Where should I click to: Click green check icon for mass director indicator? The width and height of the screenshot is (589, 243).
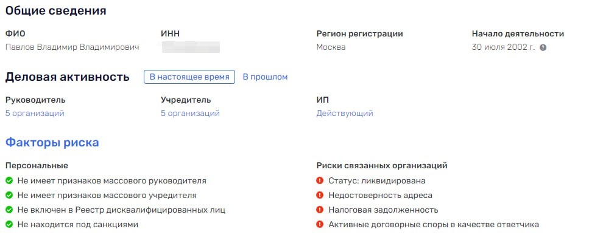point(9,180)
